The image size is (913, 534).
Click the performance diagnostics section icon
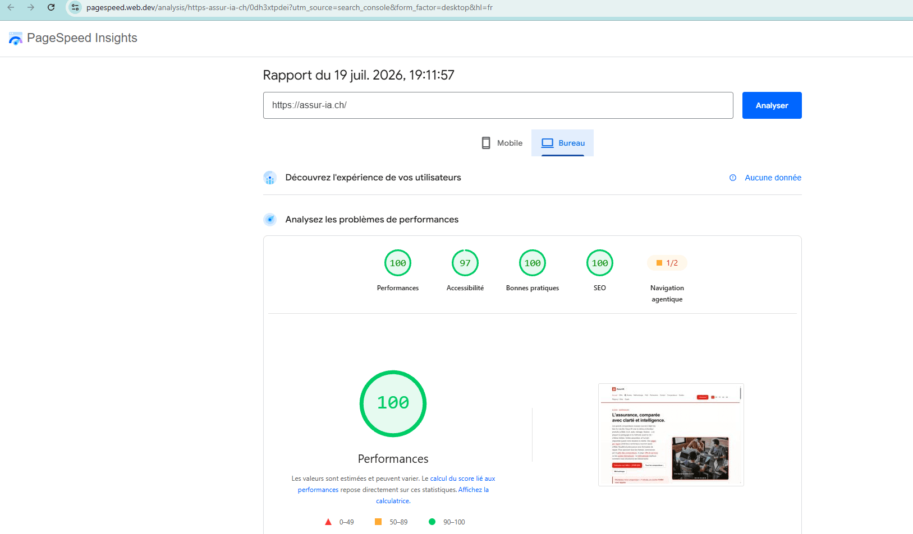pos(270,220)
